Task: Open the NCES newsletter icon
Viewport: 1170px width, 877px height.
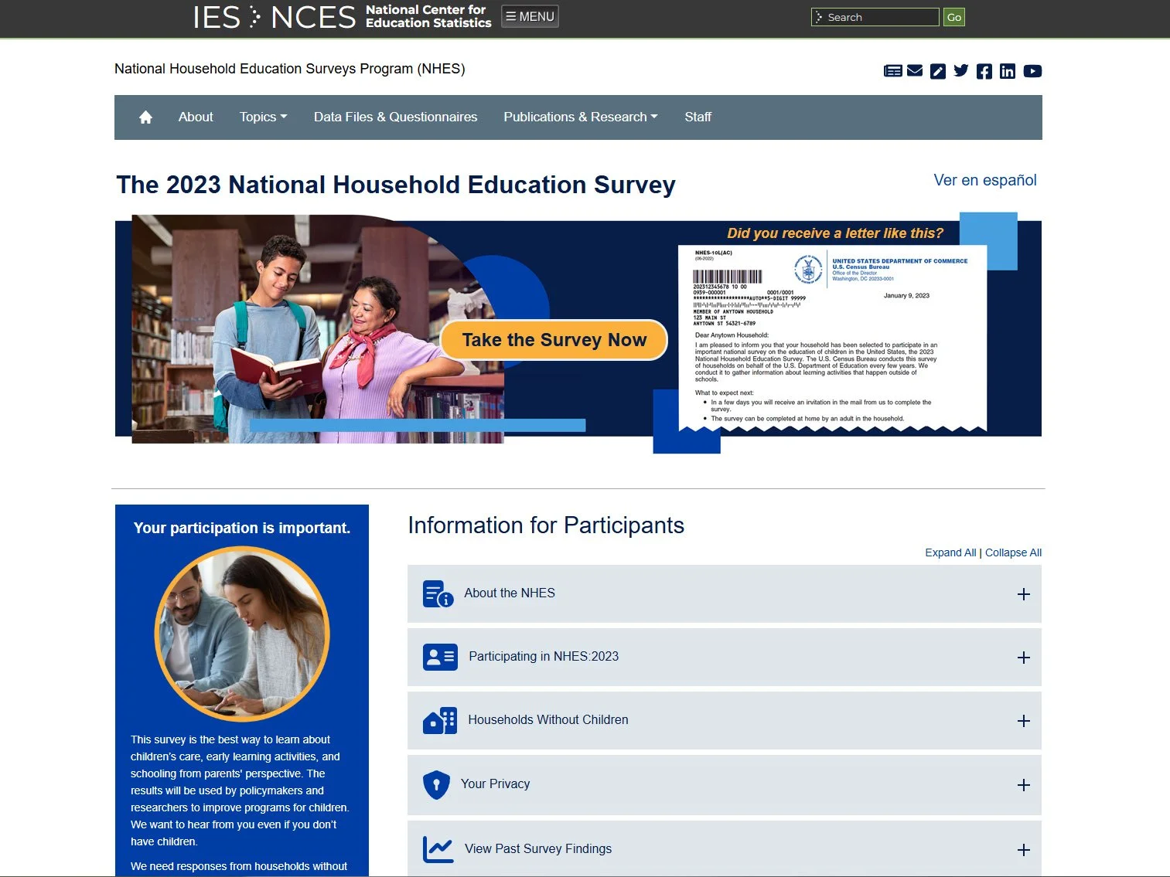Action: click(x=892, y=70)
